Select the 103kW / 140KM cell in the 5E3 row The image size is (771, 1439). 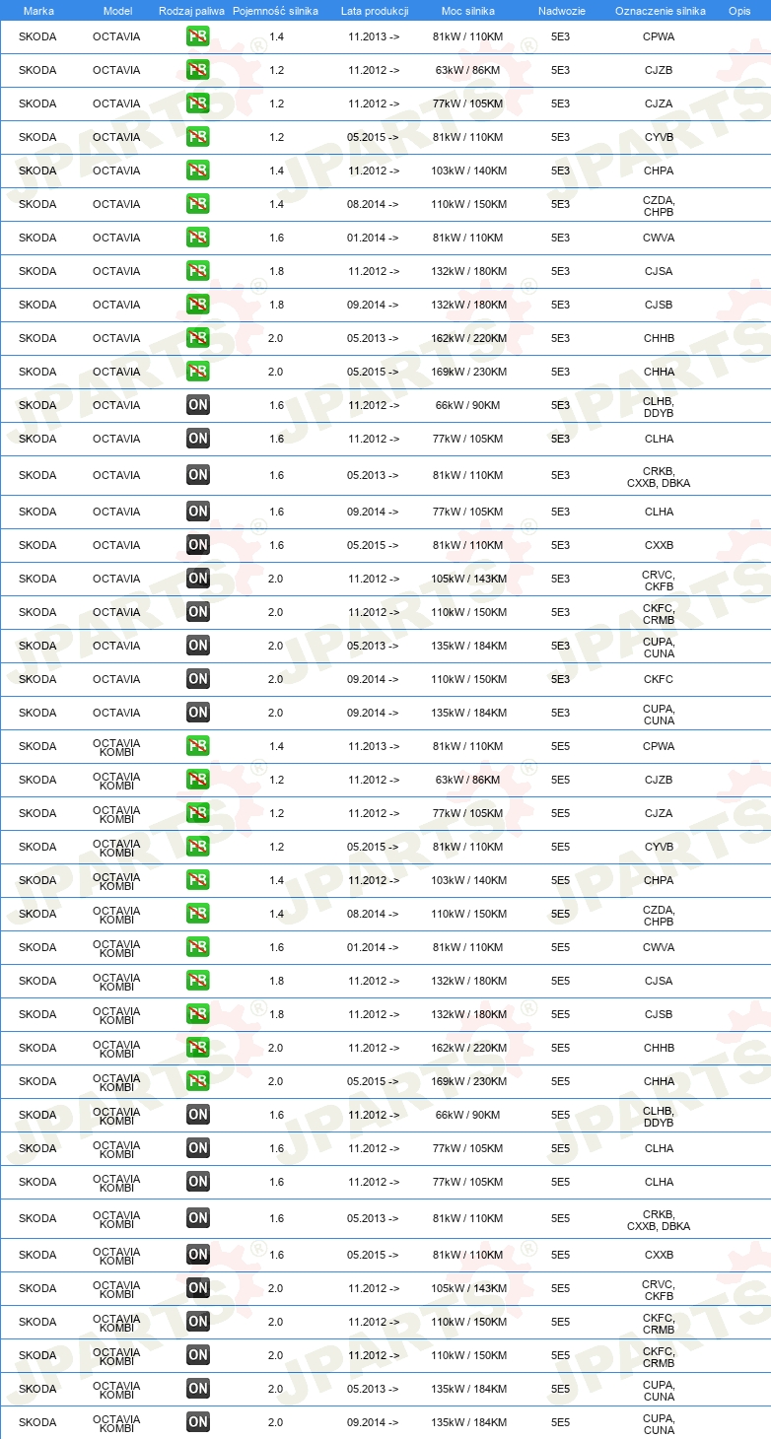tap(469, 171)
